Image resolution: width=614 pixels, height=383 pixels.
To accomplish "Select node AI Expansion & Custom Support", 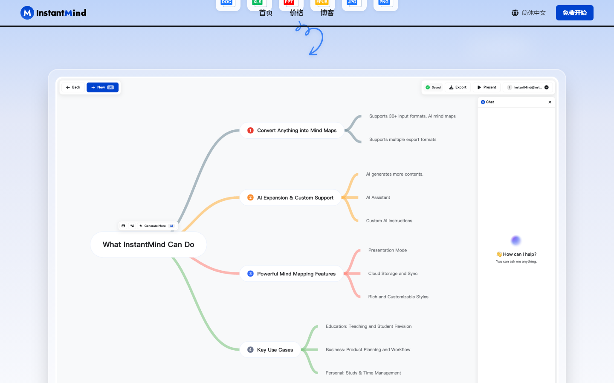I will pyautogui.click(x=290, y=197).
